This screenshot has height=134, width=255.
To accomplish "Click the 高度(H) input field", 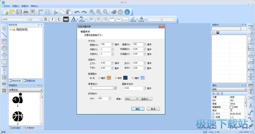I will 138,44.
